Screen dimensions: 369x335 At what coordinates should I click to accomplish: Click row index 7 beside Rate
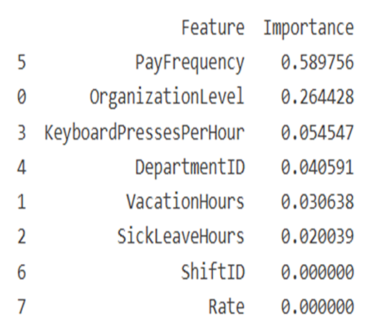(21, 306)
